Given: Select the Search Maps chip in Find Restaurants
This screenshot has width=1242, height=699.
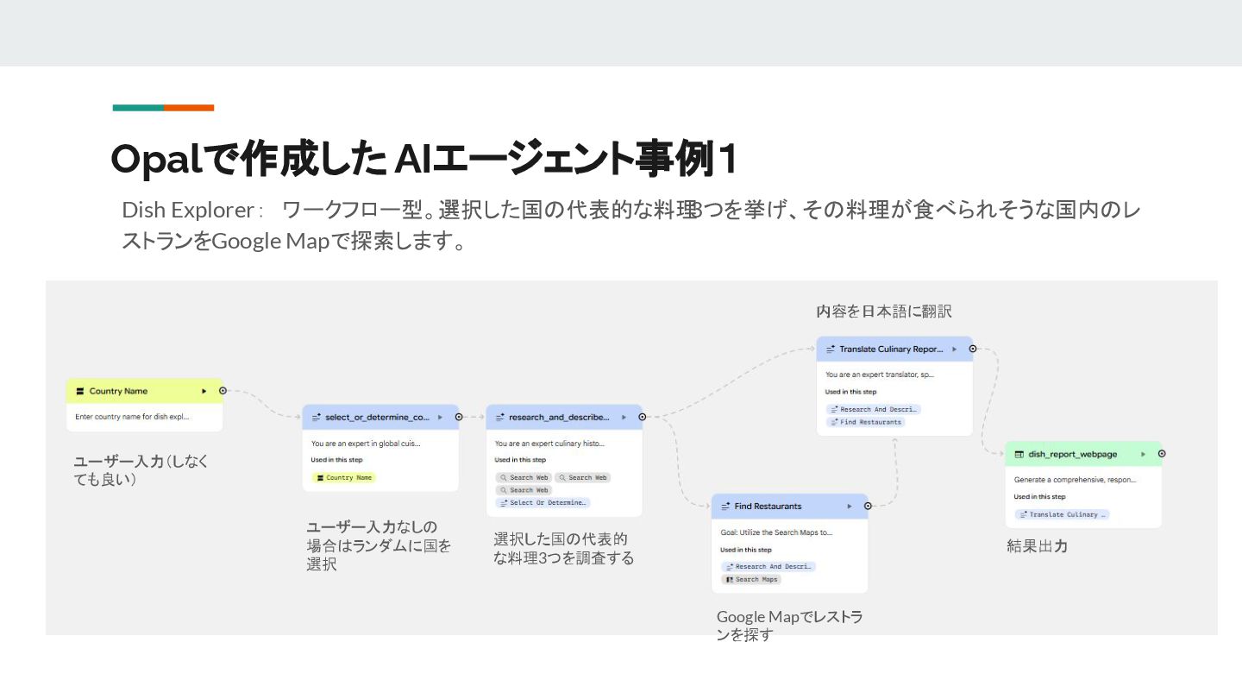Looking at the screenshot, I should point(751,579).
